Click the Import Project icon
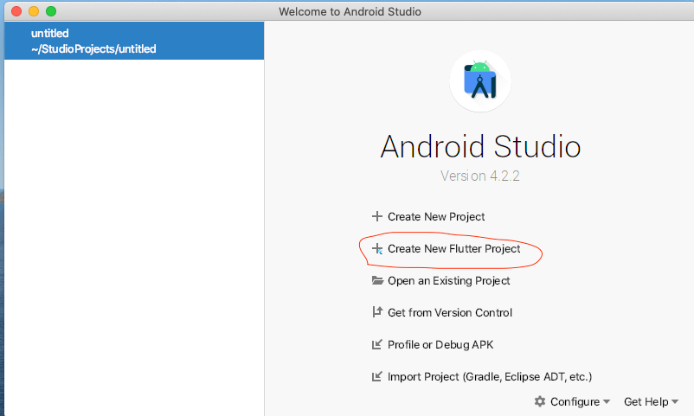The height and width of the screenshot is (416, 694). (x=376, y=377)
